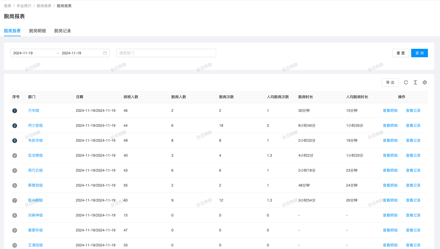The height and width of the screenshot is (249, 440).
Task: Open 查看记录 for 刘森坤组
Action: pos(413,215)
